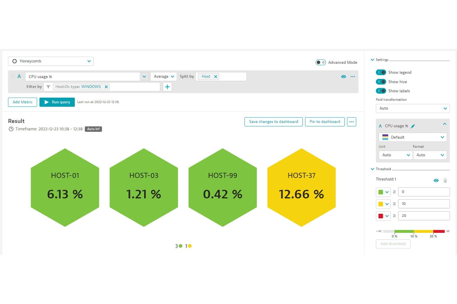Click the Add Metric button
Screen dimensions: 457x304
(23, 102)
